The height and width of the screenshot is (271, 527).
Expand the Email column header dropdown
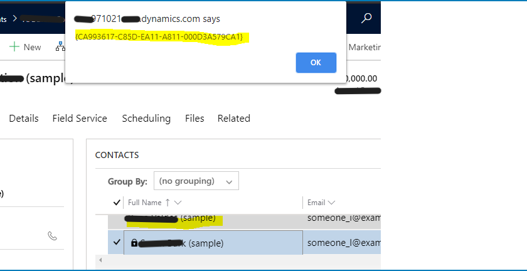pyautogui.click(x=331, y=203)
